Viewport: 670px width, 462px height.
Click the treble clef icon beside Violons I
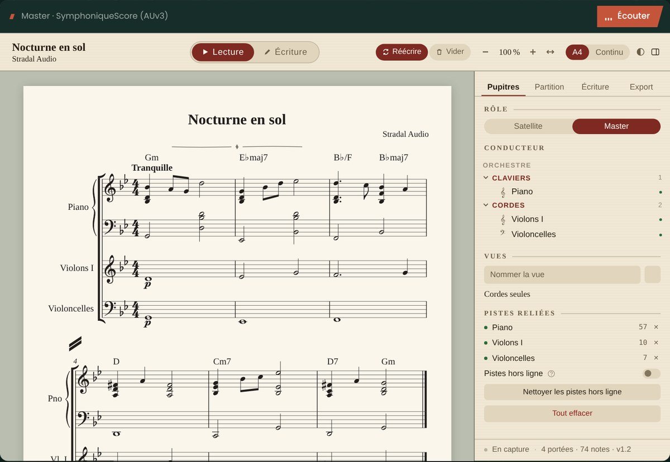tap(503, 219)
